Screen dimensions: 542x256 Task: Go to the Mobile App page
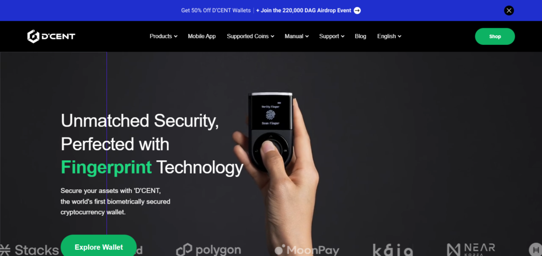pyautogui.click(x=202, y=36)
